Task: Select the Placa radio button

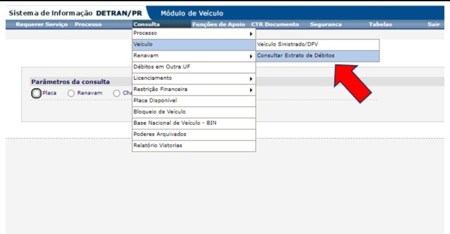Action: (x=36, y=93)
